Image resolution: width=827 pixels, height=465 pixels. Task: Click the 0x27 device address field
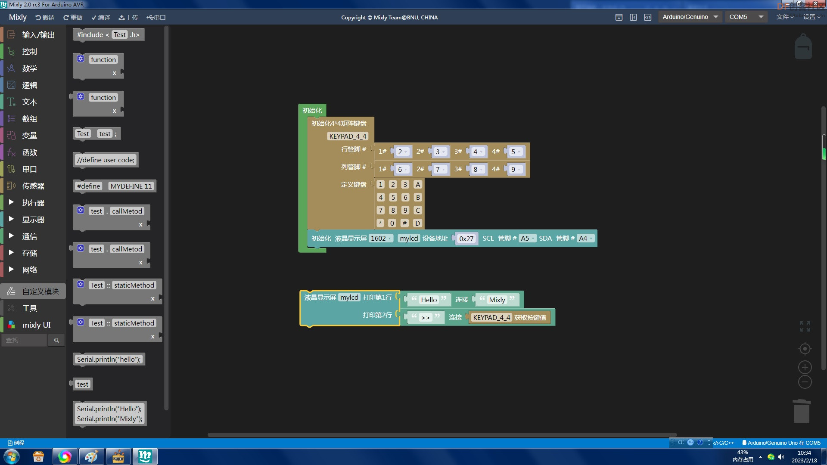[x=466, y=239]
